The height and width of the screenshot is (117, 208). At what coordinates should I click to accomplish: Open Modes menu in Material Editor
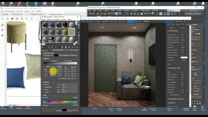[44, 19]
